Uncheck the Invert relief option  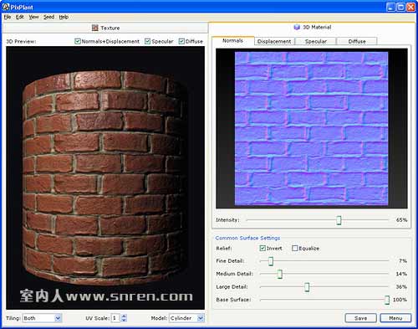tap(263, 248)
